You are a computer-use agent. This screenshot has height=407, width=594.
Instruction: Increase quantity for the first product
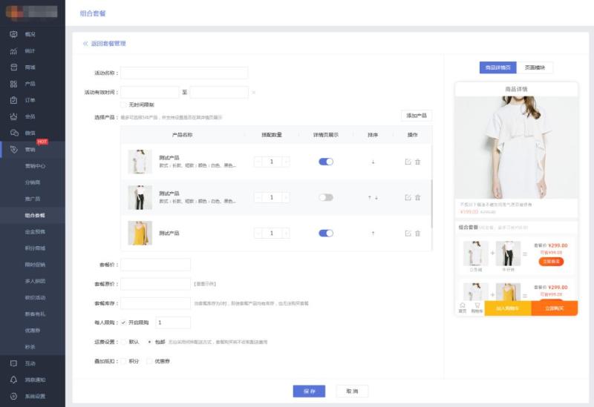click(287, 162)
